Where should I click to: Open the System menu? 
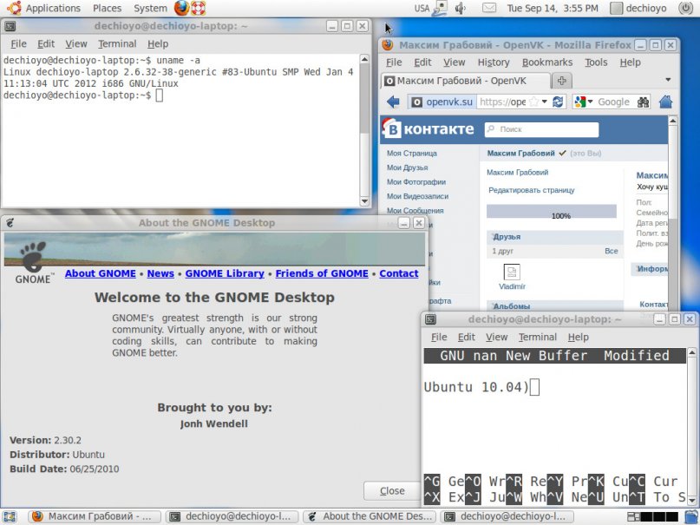150,8
